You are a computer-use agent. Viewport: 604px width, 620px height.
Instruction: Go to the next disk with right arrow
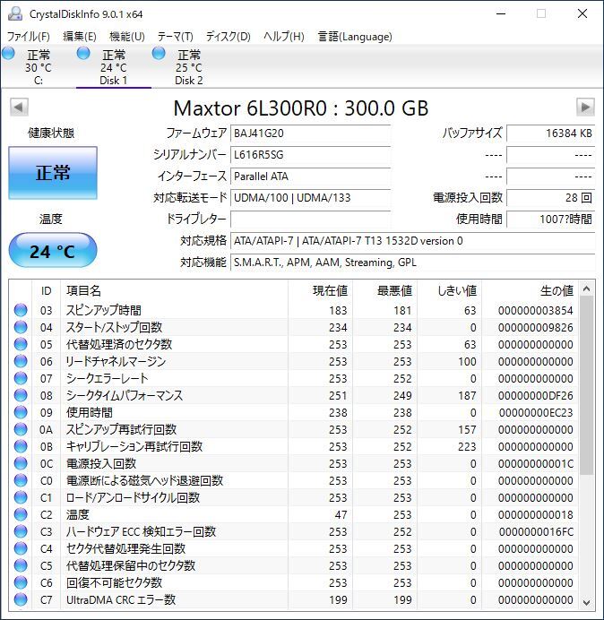(x=585, y=108)
